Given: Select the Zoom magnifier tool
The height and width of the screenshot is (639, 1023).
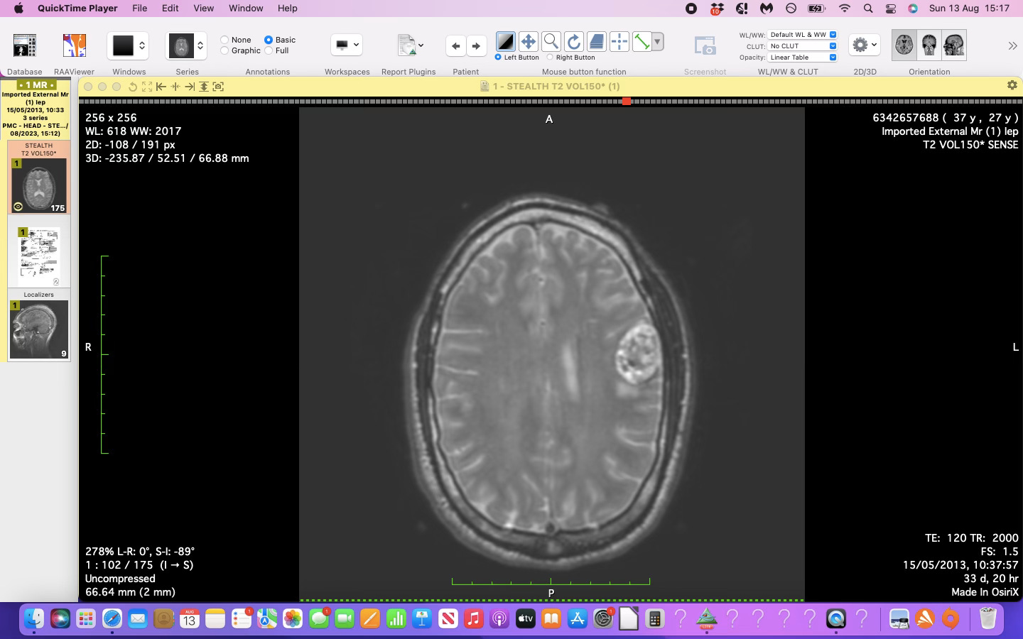Looking at the screenshot, I should [551, 42].
